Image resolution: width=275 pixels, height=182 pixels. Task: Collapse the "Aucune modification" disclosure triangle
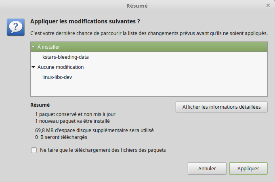(33, 67)
